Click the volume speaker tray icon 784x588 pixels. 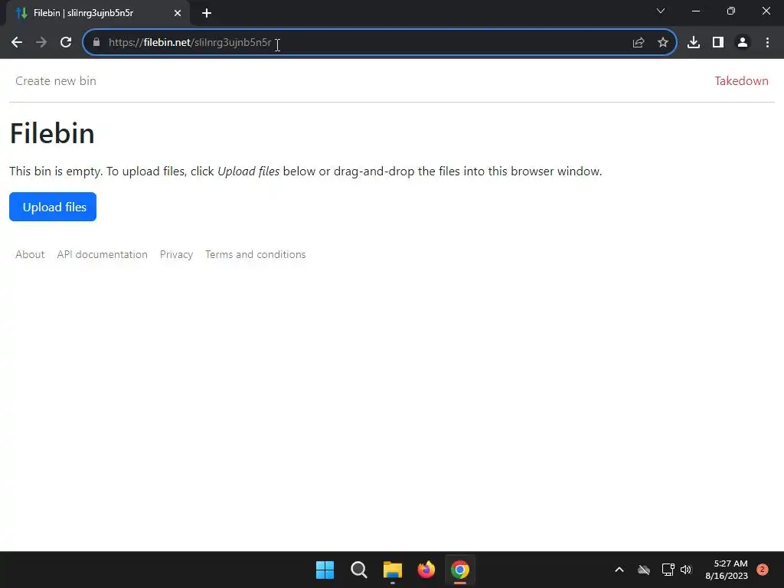(x=685, y=570)
